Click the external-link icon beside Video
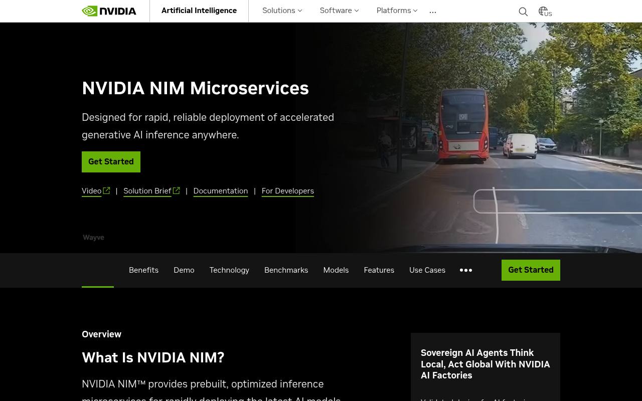Screen dimensions: 642x401 tap(106, 190)
